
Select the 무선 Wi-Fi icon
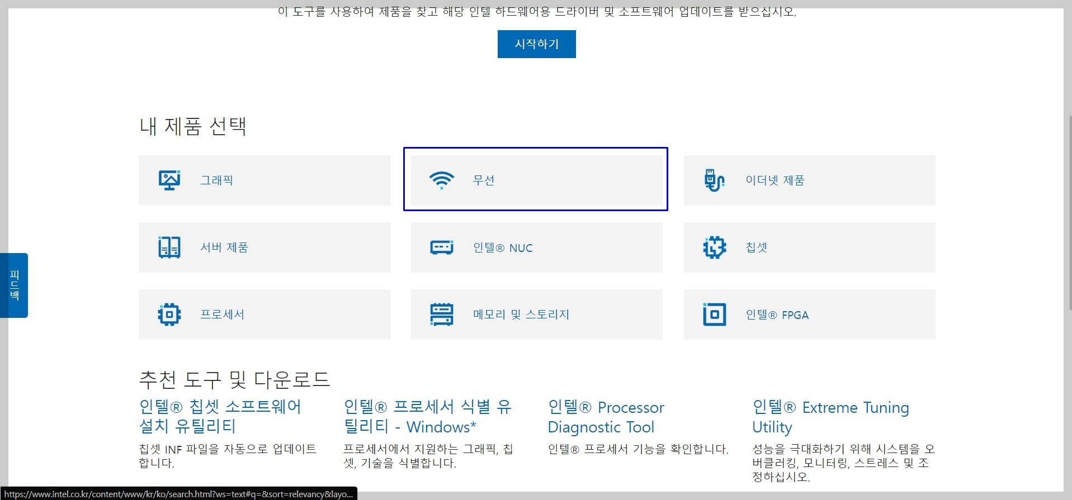pyautogui.click(x=441, y=180)
